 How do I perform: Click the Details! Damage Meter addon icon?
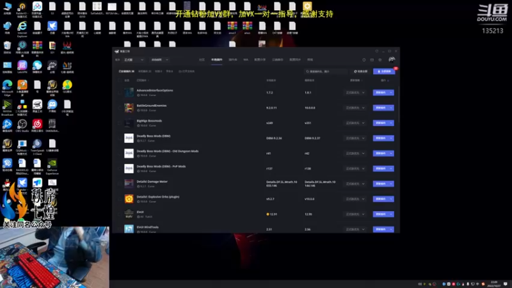(x=129, y=184)
